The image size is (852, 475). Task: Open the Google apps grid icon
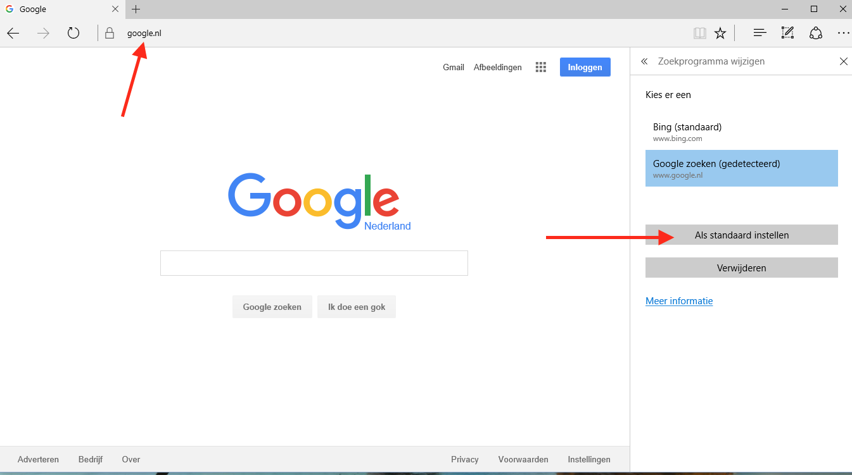click(540, 67)
